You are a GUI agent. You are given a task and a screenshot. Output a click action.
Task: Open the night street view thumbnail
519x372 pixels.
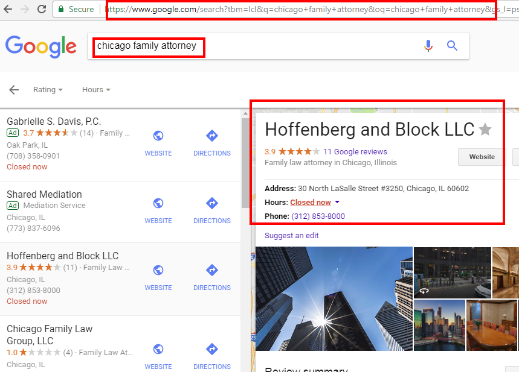point(452,273)
